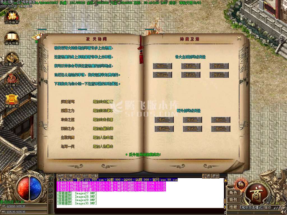The image size is (287, 215).
Task: Click 传送三 under 各大主城封印点传送
Action: tap(219, 66)
